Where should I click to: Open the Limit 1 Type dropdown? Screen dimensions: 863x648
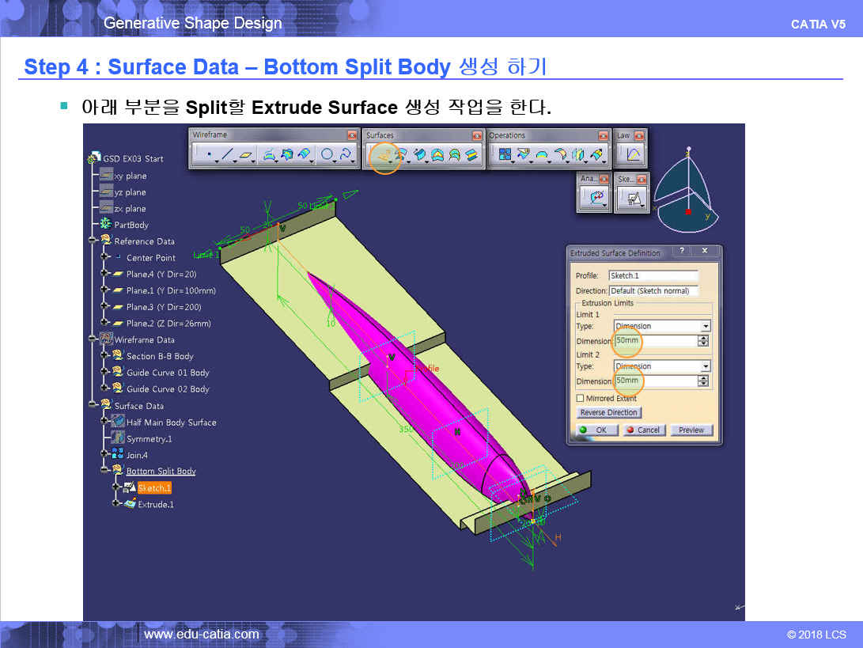(x=705, y=326)
